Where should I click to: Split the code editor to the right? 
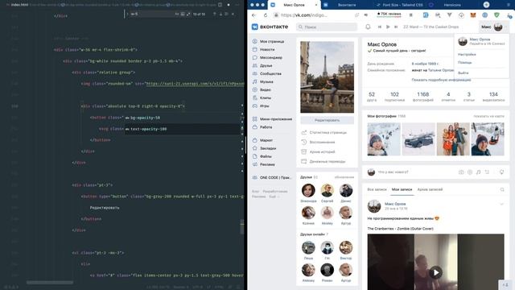220,5
